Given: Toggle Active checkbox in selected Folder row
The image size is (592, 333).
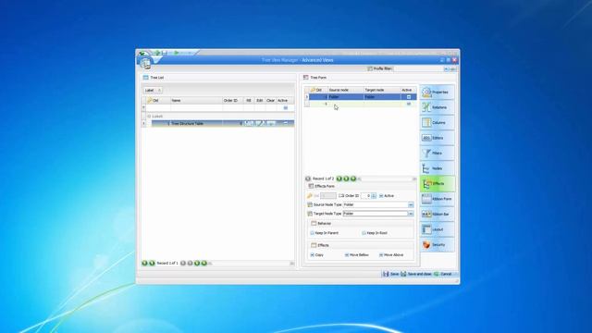Looking at the screenshot, I should point(409,97).
